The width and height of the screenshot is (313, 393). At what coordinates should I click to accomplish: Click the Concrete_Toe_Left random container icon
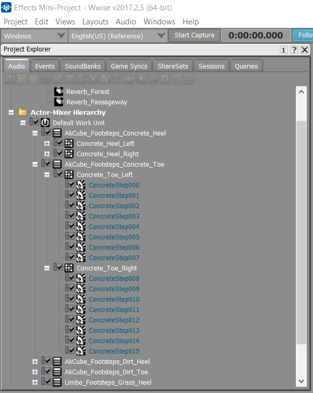point(69,174)
